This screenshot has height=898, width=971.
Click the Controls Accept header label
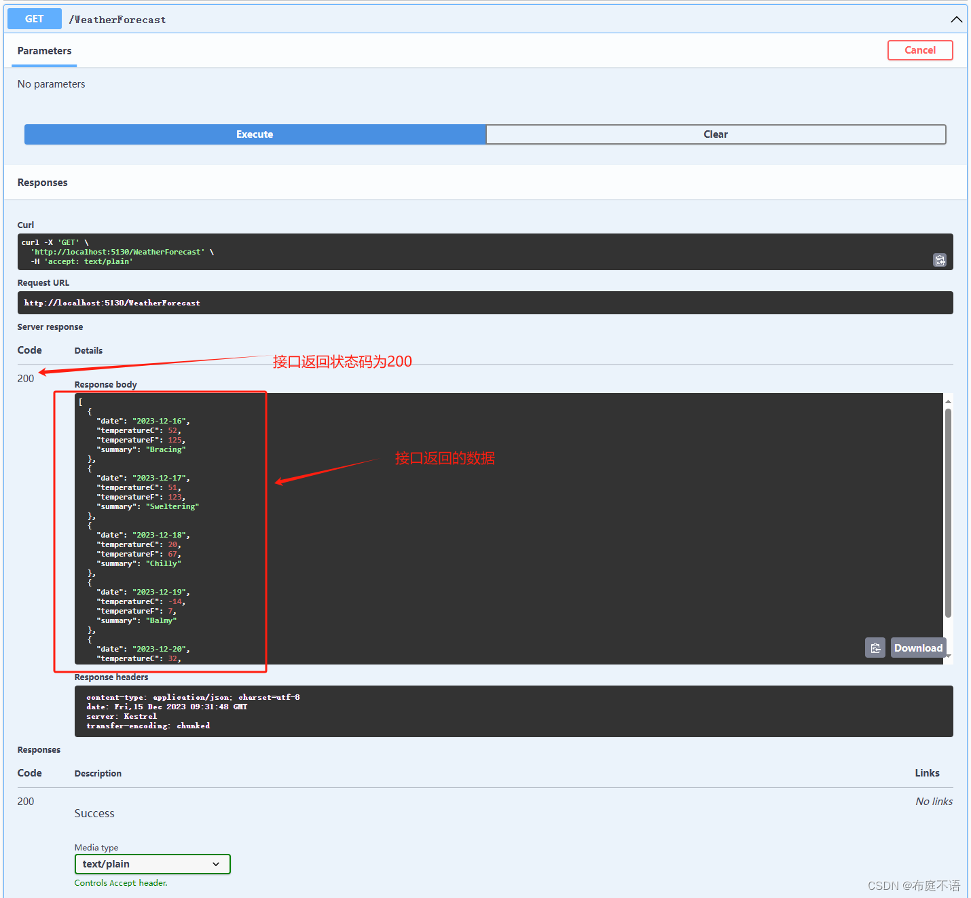pyautogui.click(x=120, y=882)
